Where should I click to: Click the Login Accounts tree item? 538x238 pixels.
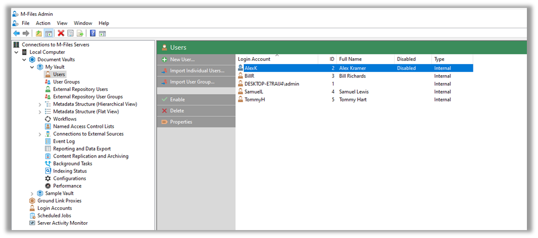point(54,208)
